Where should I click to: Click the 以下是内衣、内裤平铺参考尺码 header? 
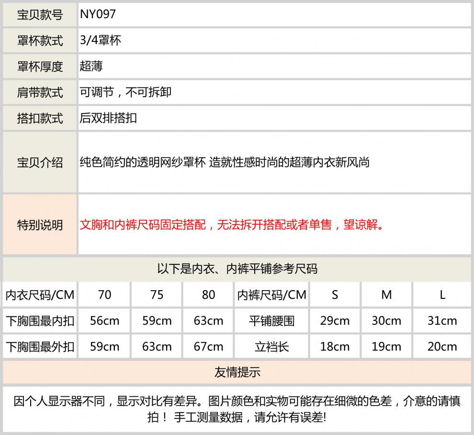point(237,269)
